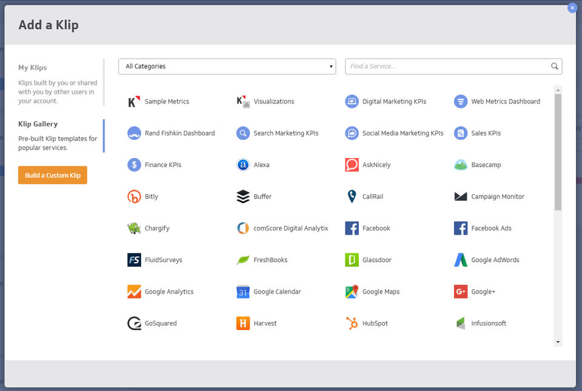The width and height of the screenshot is (582, 391).
Task: Click the Facebook logo icon
Action: coord(352,228)
